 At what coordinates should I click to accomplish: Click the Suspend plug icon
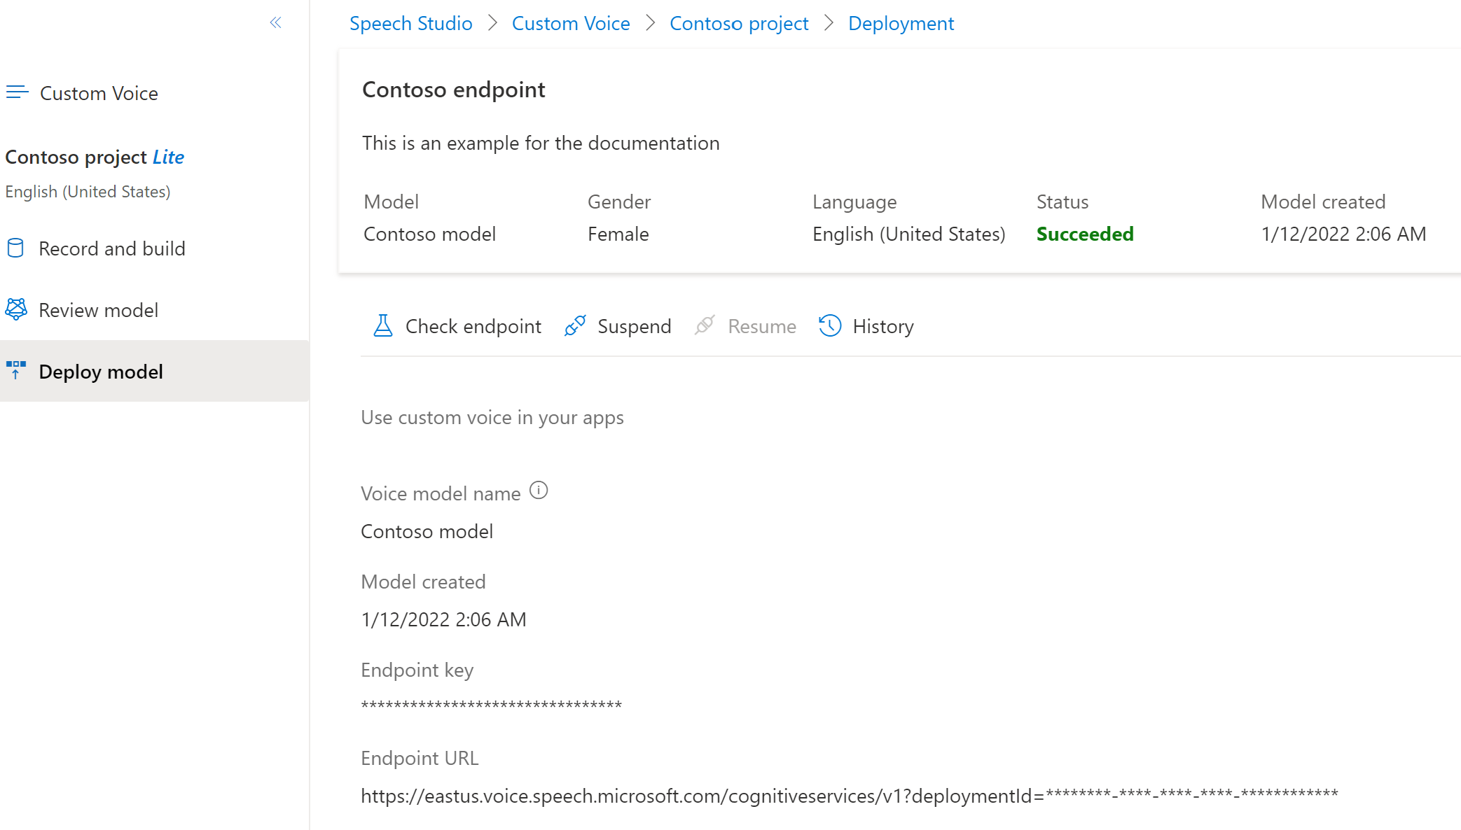click(575, 326)
